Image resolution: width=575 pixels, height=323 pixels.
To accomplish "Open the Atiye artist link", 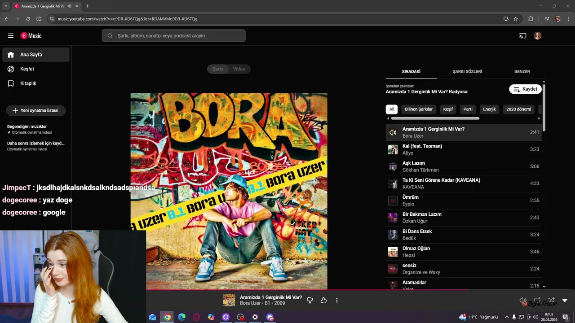I will click(x=407, y=153).
